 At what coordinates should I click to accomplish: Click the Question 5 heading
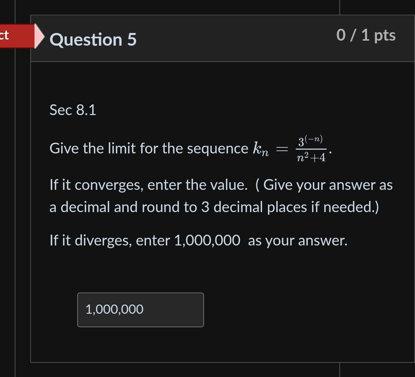point(93,40)
